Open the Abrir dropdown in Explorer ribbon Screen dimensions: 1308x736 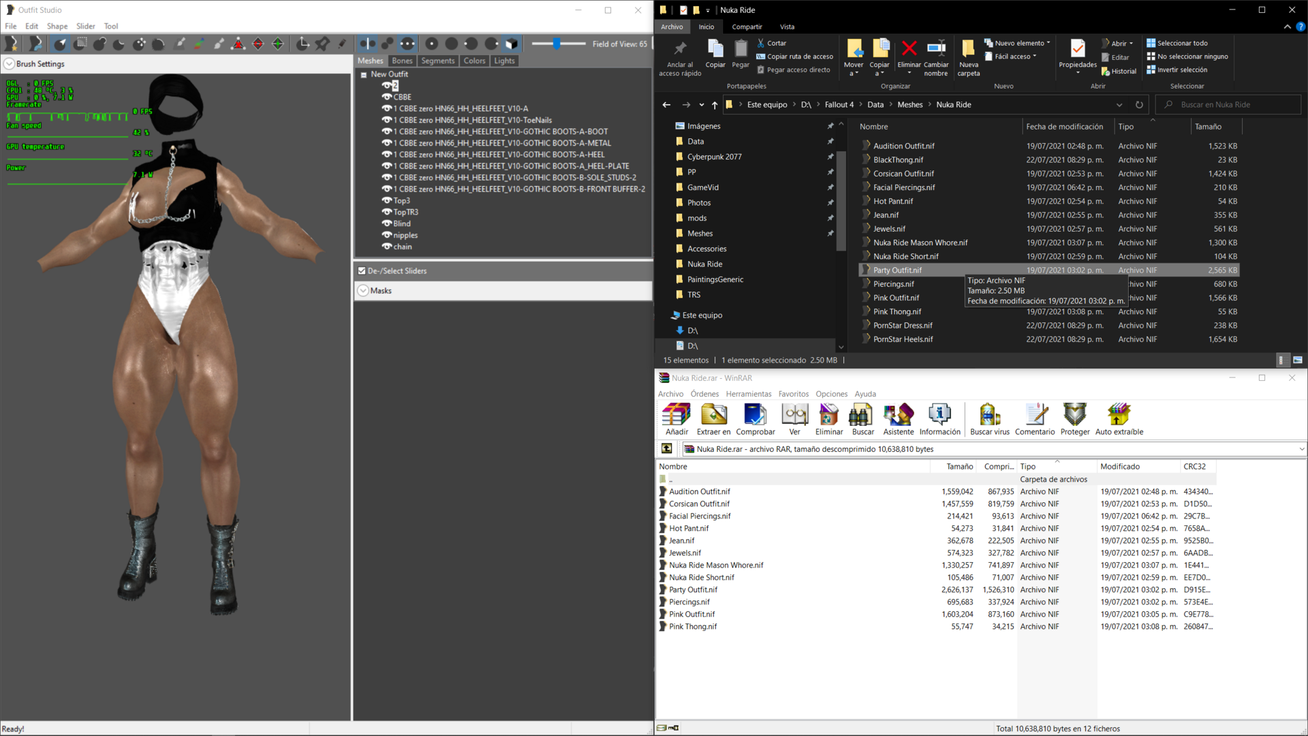point(1117,43)
